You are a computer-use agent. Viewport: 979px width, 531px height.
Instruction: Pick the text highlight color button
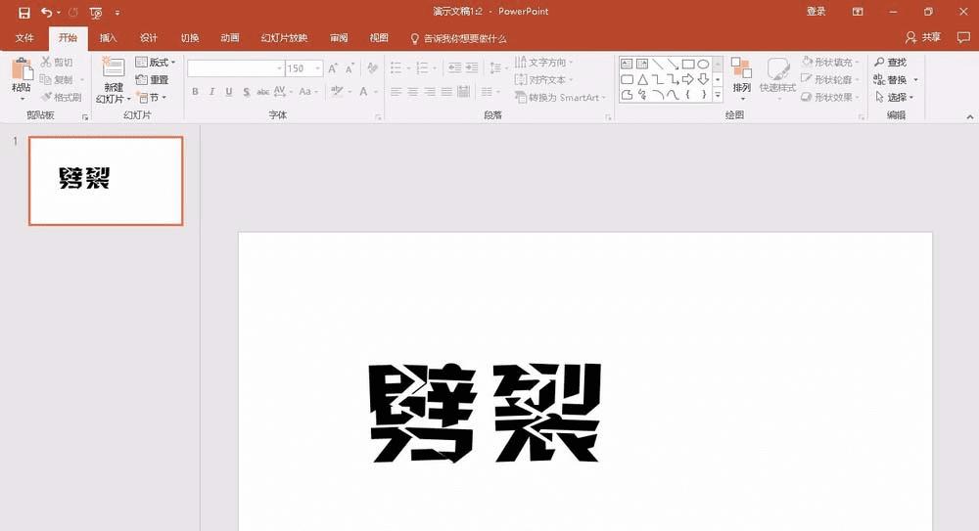337,92
